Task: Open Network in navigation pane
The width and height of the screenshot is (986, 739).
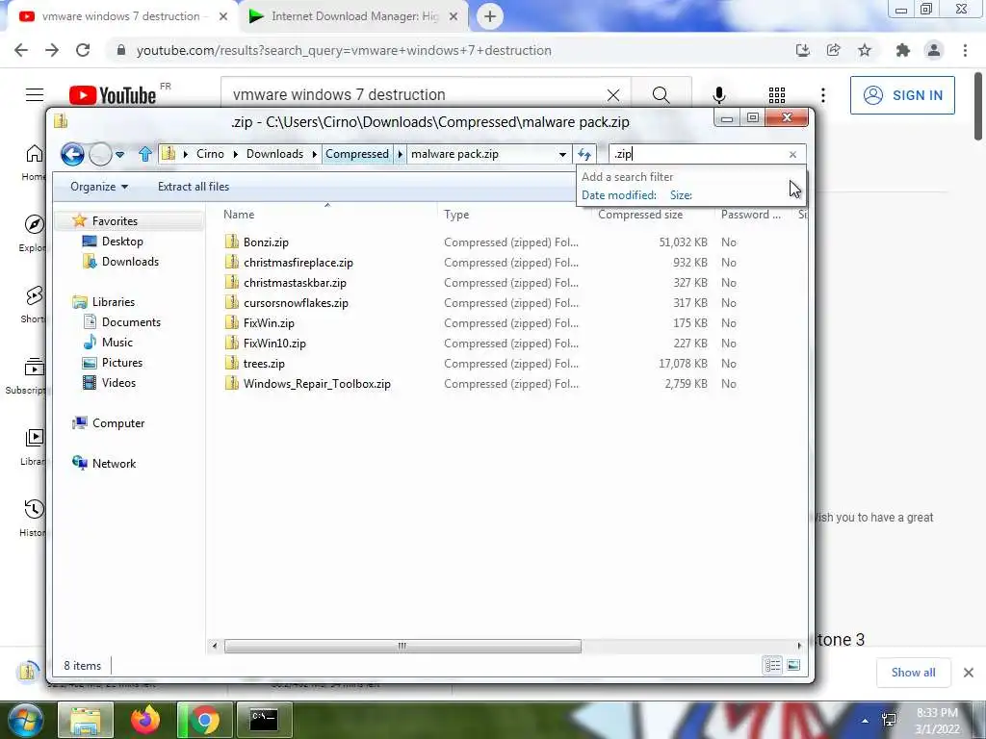Action: tap(114, 463)
